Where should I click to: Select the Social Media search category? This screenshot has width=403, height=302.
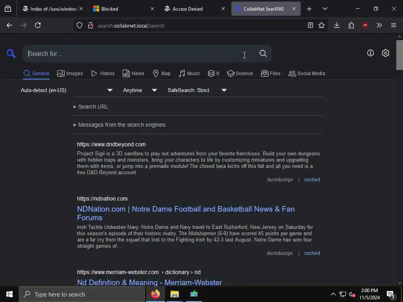[306, 74]
